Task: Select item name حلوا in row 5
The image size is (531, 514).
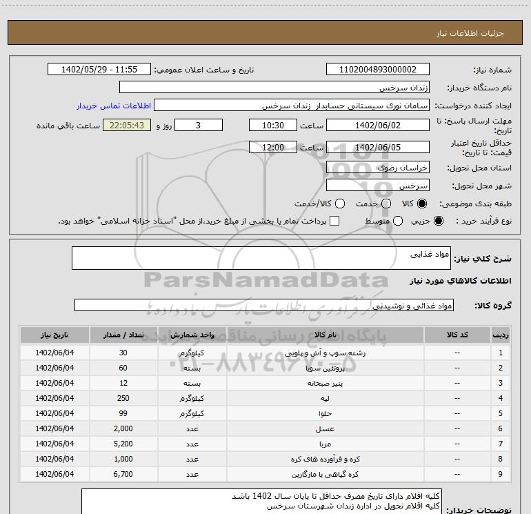Action: click(x=325, y=413)
